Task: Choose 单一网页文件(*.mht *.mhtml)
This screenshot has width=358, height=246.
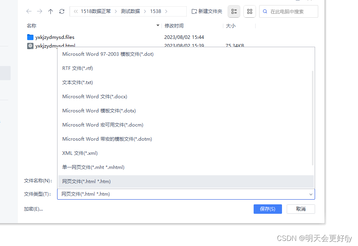Action: coord(186,167)
